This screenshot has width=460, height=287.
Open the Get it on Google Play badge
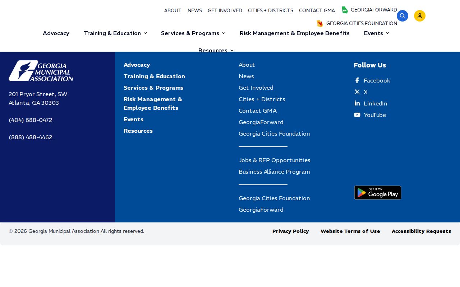tap(378, 193)
